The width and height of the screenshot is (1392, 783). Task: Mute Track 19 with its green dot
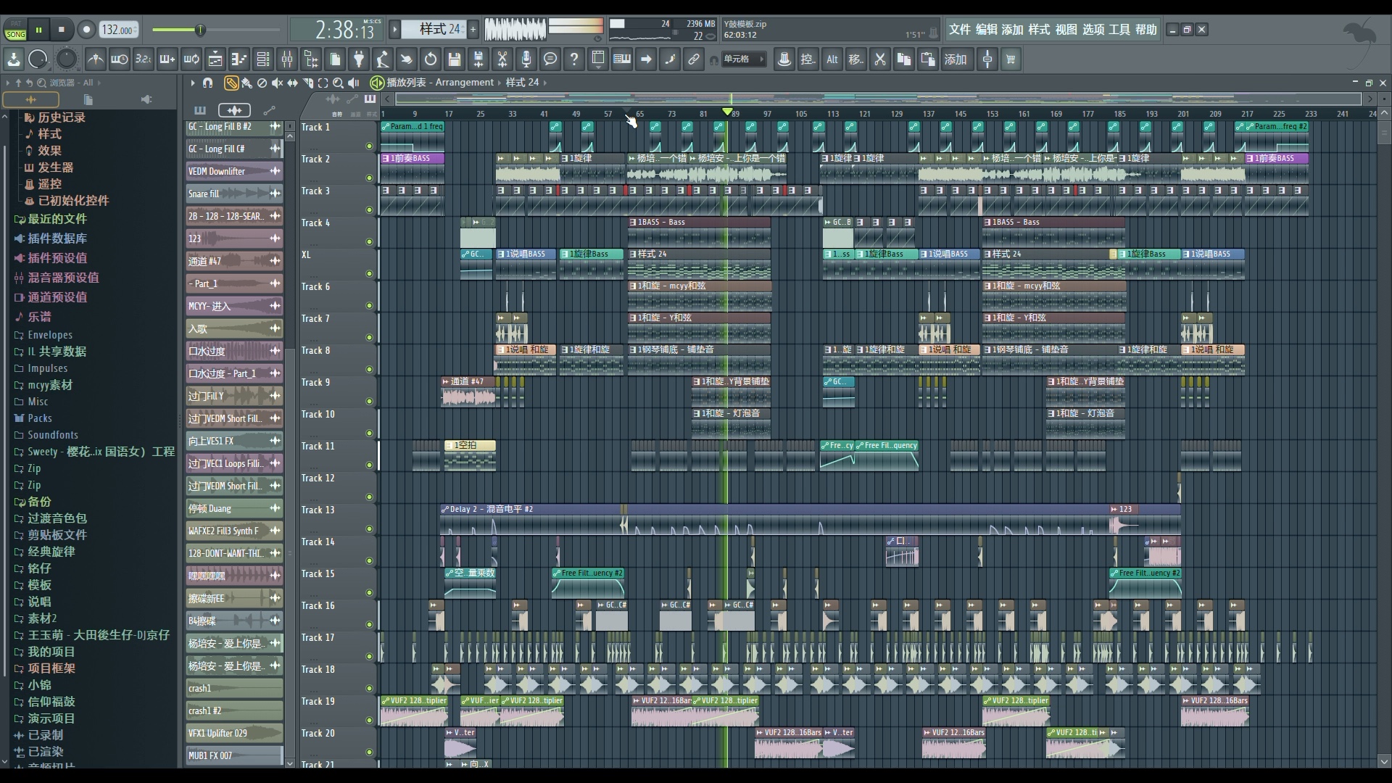tap(369, 721)
